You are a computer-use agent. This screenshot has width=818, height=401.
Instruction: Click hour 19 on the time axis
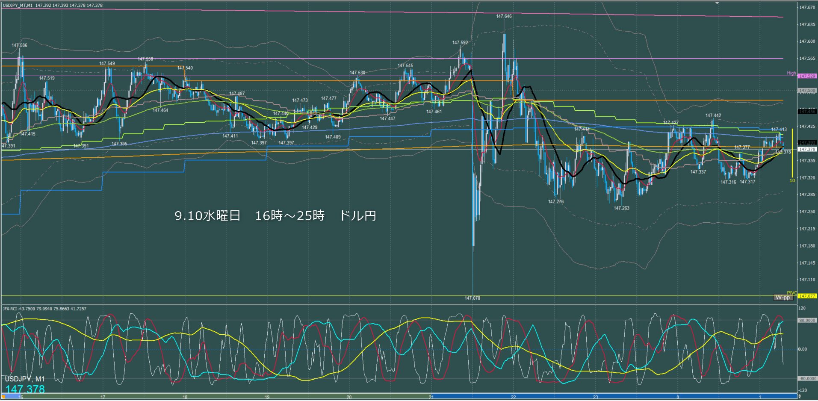[x=267, y=397]
